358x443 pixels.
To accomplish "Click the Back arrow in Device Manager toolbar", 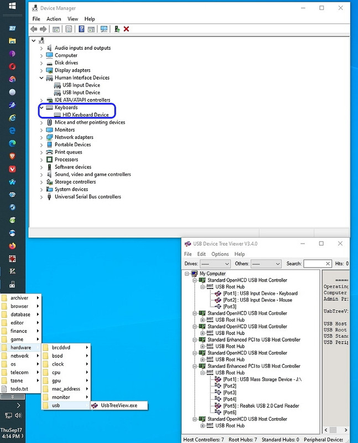I will point(34,29).
